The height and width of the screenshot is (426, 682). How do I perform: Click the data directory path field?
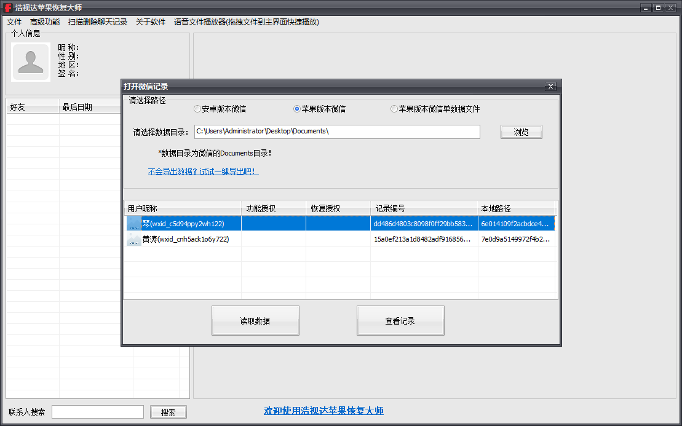tap(337, 132)
